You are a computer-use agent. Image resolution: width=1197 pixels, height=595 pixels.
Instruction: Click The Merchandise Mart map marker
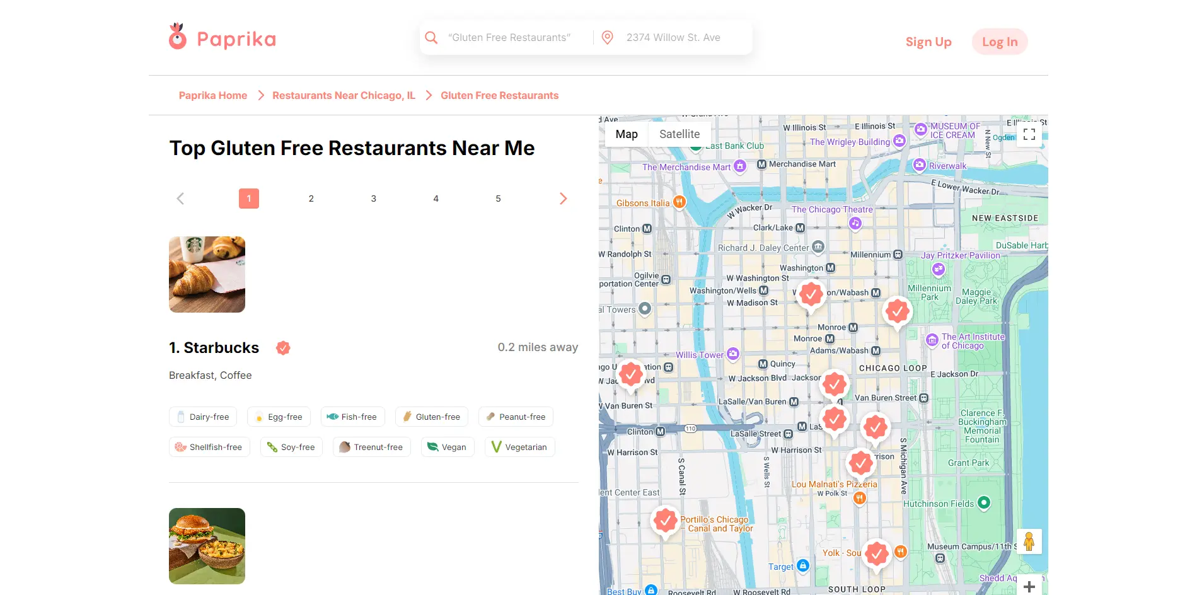[x=740, y=166]
